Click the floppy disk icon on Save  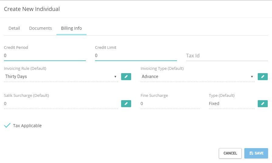pyautogui.click(x=251, y=153)
